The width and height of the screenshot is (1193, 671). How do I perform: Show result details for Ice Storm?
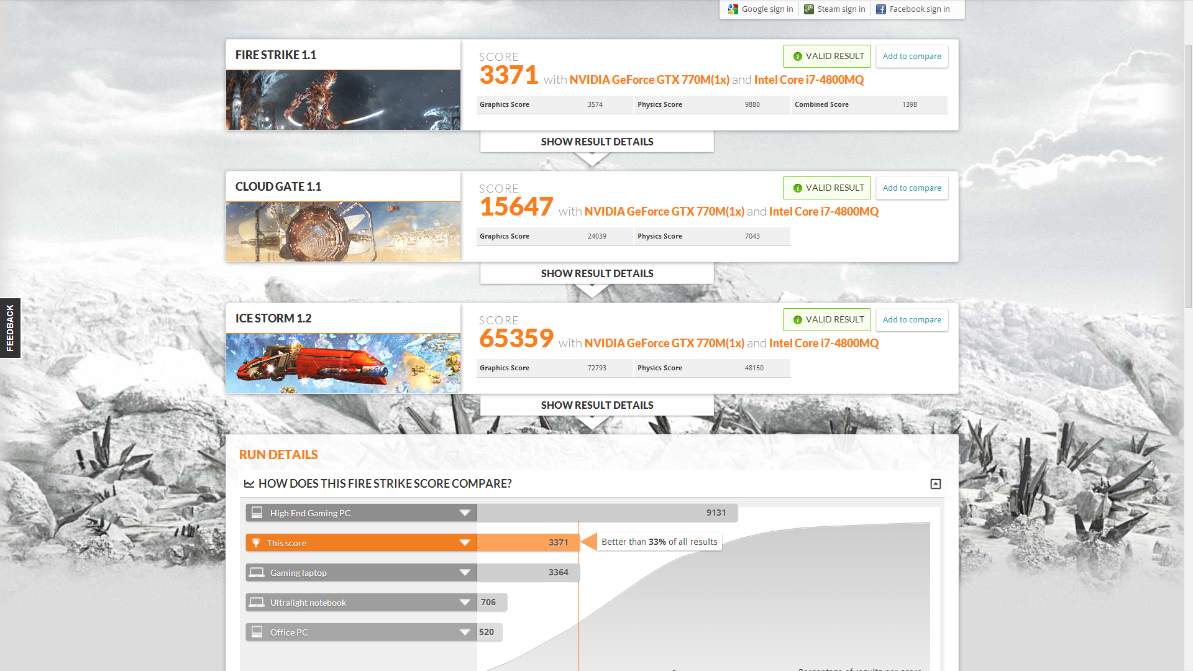(597, 405)
